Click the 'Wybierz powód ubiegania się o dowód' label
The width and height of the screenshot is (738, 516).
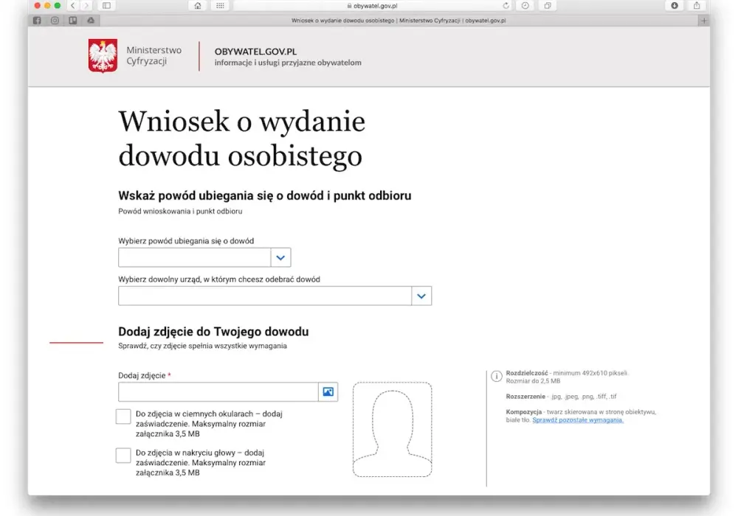186,241
